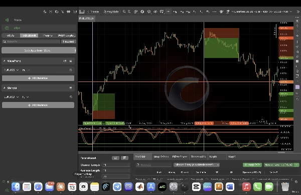Image resolution: width=301 pixels, height=195 pixels.
Task: Click the search field in positions panel
Action: pos(154,165)
